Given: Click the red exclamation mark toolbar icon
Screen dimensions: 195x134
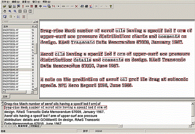Looking at the screenshot, I should coord(23,6).
